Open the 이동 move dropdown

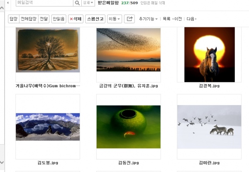(115, 19)
